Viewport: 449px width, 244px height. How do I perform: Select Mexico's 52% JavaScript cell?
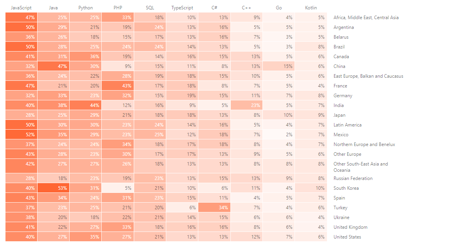click(22, 135)
